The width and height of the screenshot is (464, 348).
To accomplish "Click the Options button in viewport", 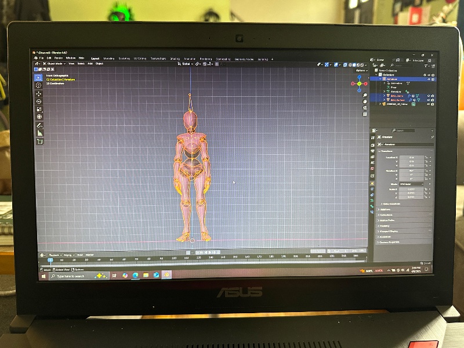I will [361, 70].
